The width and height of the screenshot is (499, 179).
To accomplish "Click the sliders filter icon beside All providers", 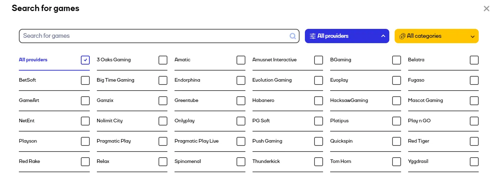I will (x=313, y=36).
